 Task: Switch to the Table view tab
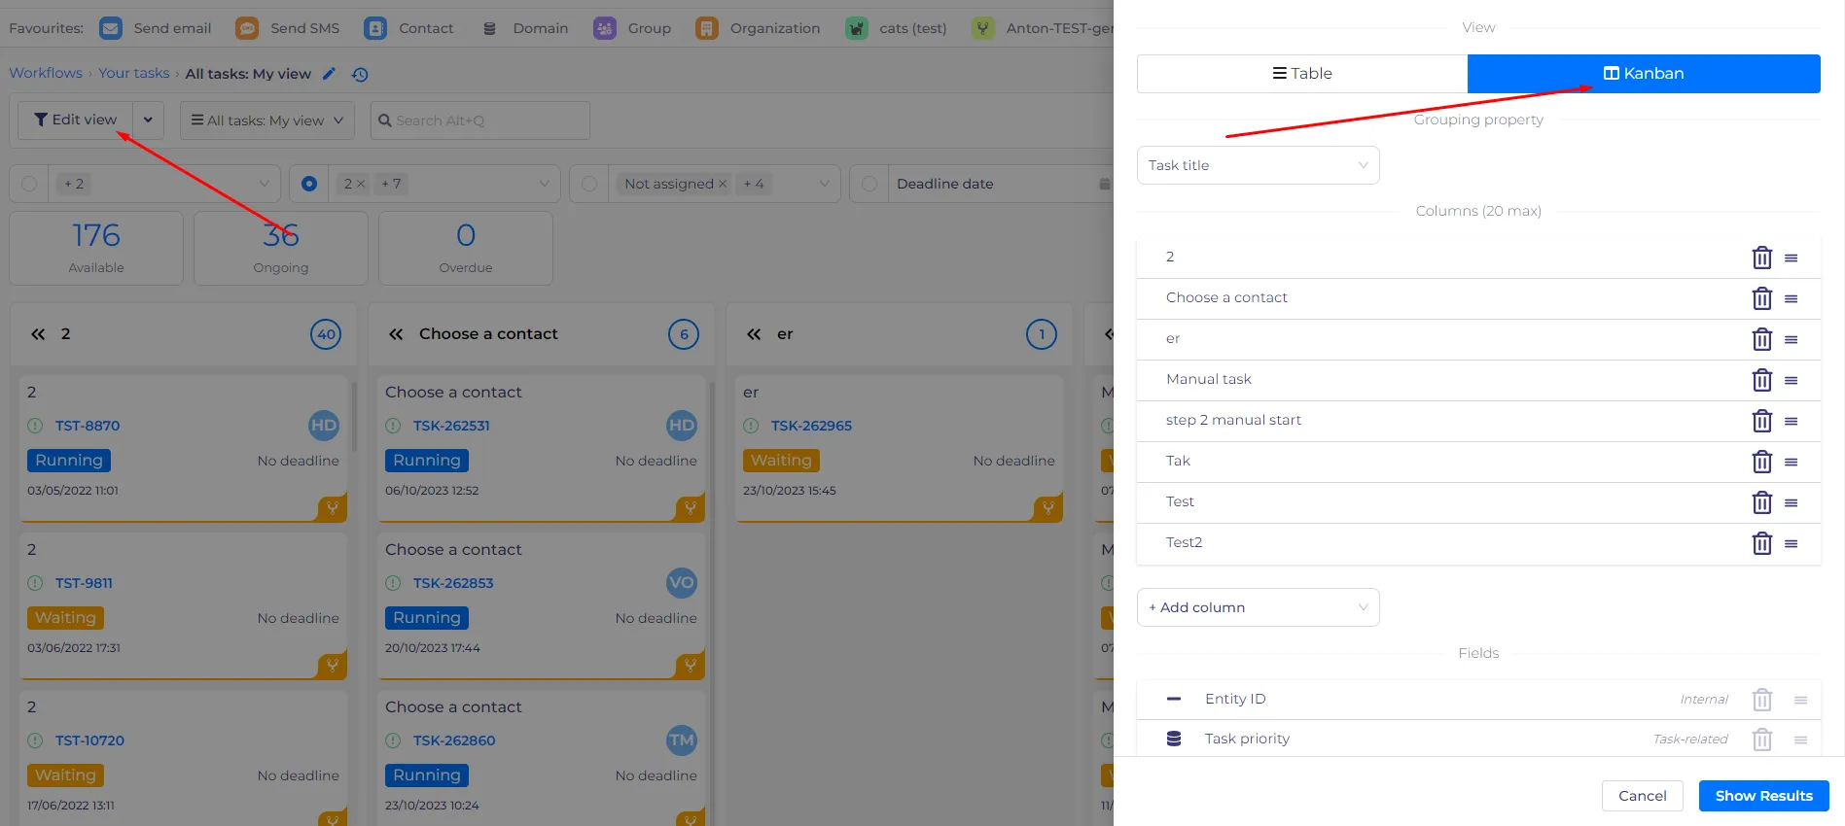tap(1302, 74)
